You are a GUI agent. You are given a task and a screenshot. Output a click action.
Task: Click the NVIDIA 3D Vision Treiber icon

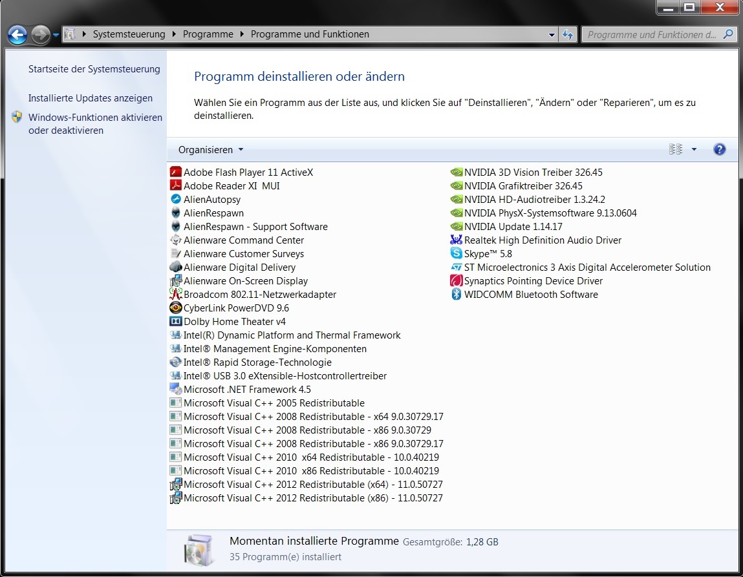[457, 172]
